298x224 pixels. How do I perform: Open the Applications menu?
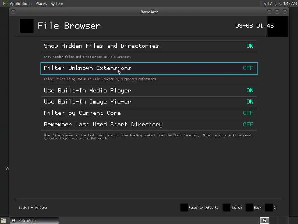[21, 3]
